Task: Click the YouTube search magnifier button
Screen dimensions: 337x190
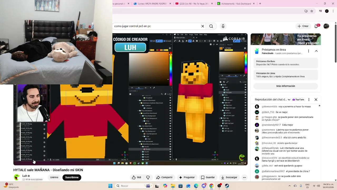Action: 211,26
